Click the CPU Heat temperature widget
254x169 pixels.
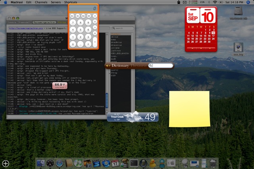60,85
